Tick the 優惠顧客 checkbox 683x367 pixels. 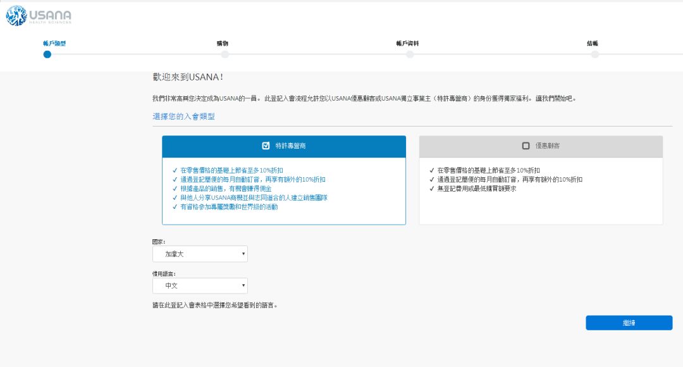tap(526, 146)
